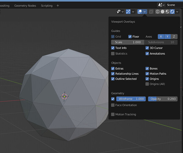Click the 3D cursor on the icosphere
183x153 pixels.
pos(64,96)
